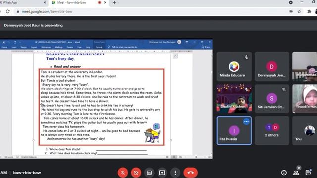Open the Present now screen-share button
The width and height of the screenshot is (317, 178).
[x=162, y=173]
